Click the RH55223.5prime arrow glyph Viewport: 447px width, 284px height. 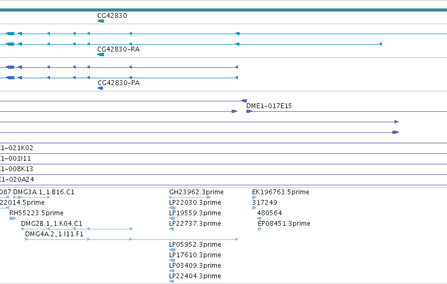pos(13,218)
